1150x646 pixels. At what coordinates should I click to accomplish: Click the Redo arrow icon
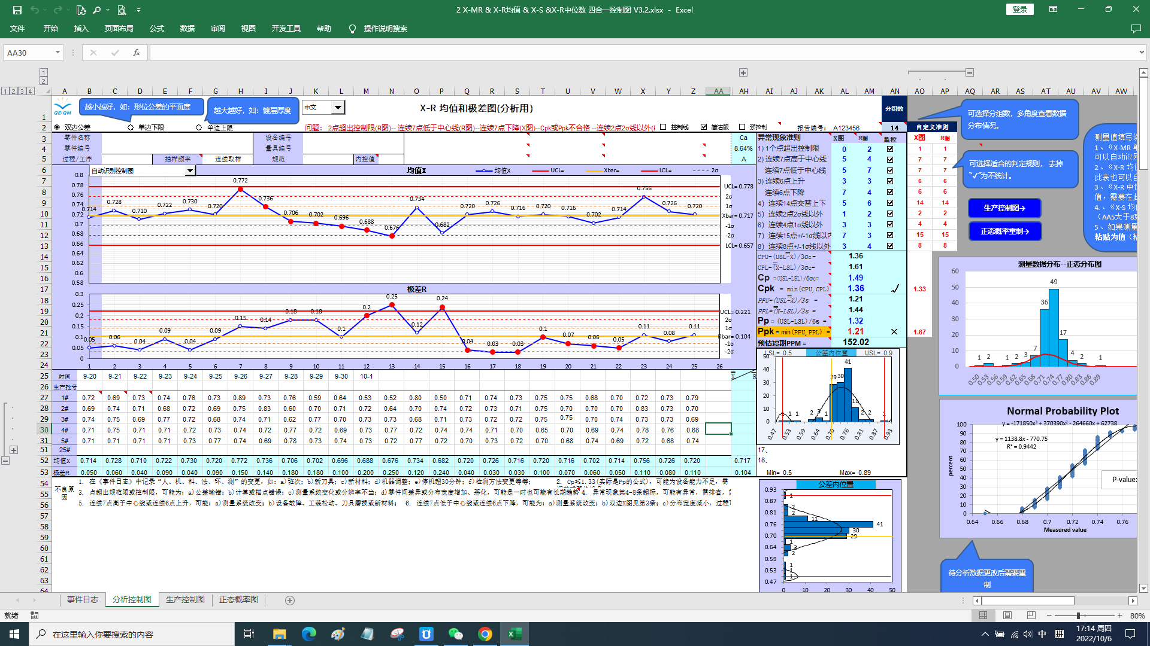pyautogui.click(x=57, y=10)
